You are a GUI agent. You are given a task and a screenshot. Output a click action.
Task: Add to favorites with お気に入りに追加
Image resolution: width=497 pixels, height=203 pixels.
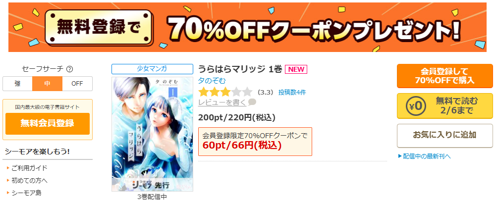(444, 135)
